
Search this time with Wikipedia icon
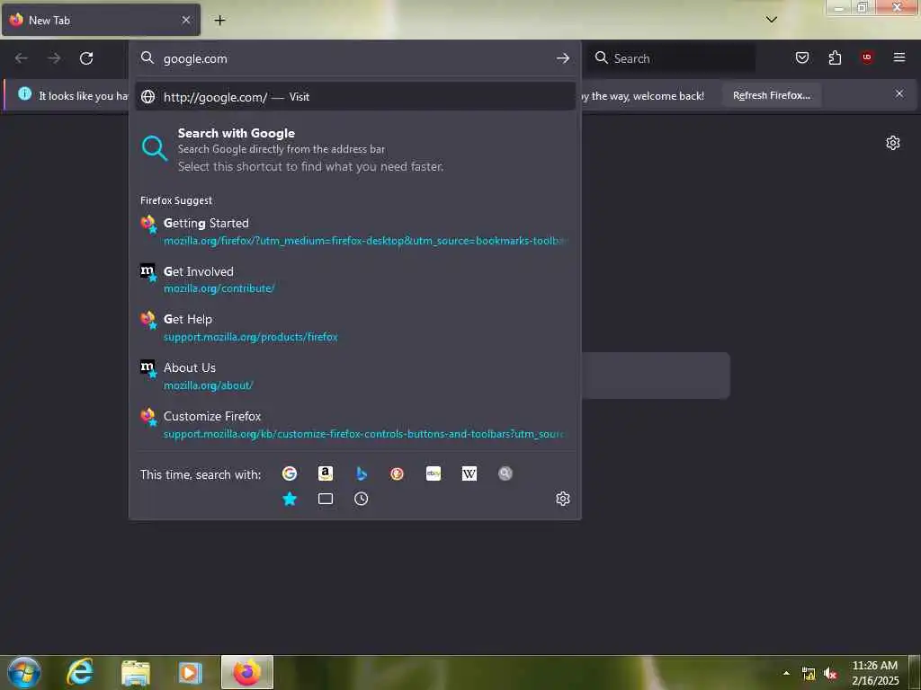tap(469, 473)
